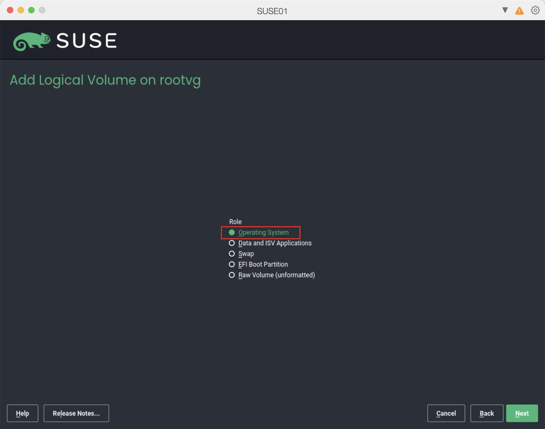545x429 pixels.
Task: Click the gray disabled traffic light button
Action: 42,10
